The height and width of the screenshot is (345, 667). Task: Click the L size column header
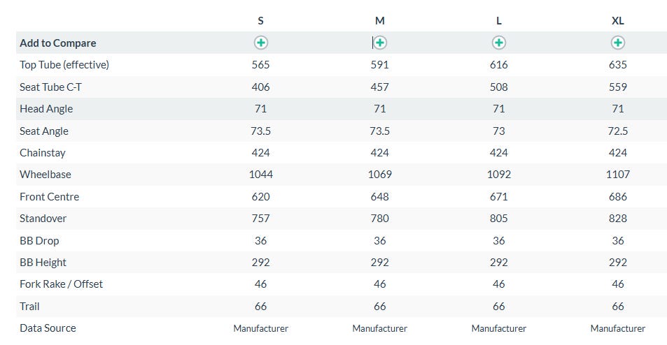click(x=499, y=21)
